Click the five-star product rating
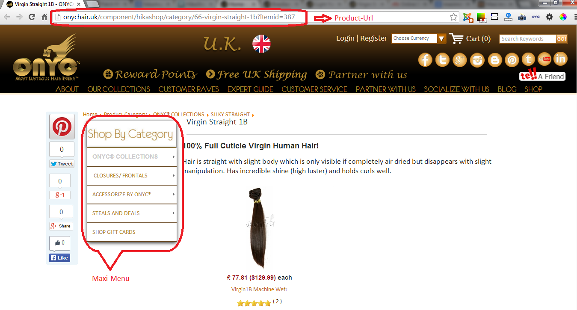The image size is (577, 310). pyautogui.click(x=254, y=303)
